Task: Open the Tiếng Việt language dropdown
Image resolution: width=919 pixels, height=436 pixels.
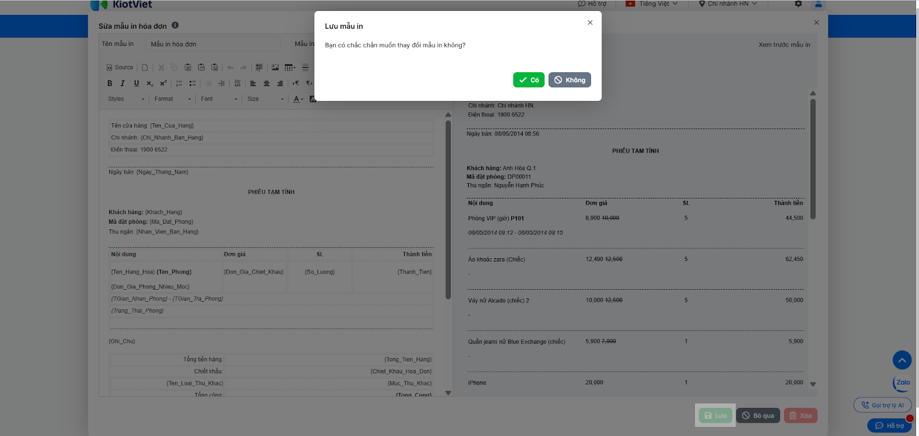Action: point(652,3)
